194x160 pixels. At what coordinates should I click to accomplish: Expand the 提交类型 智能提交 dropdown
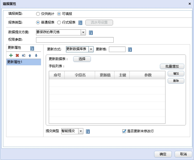(x=80, y=131)
